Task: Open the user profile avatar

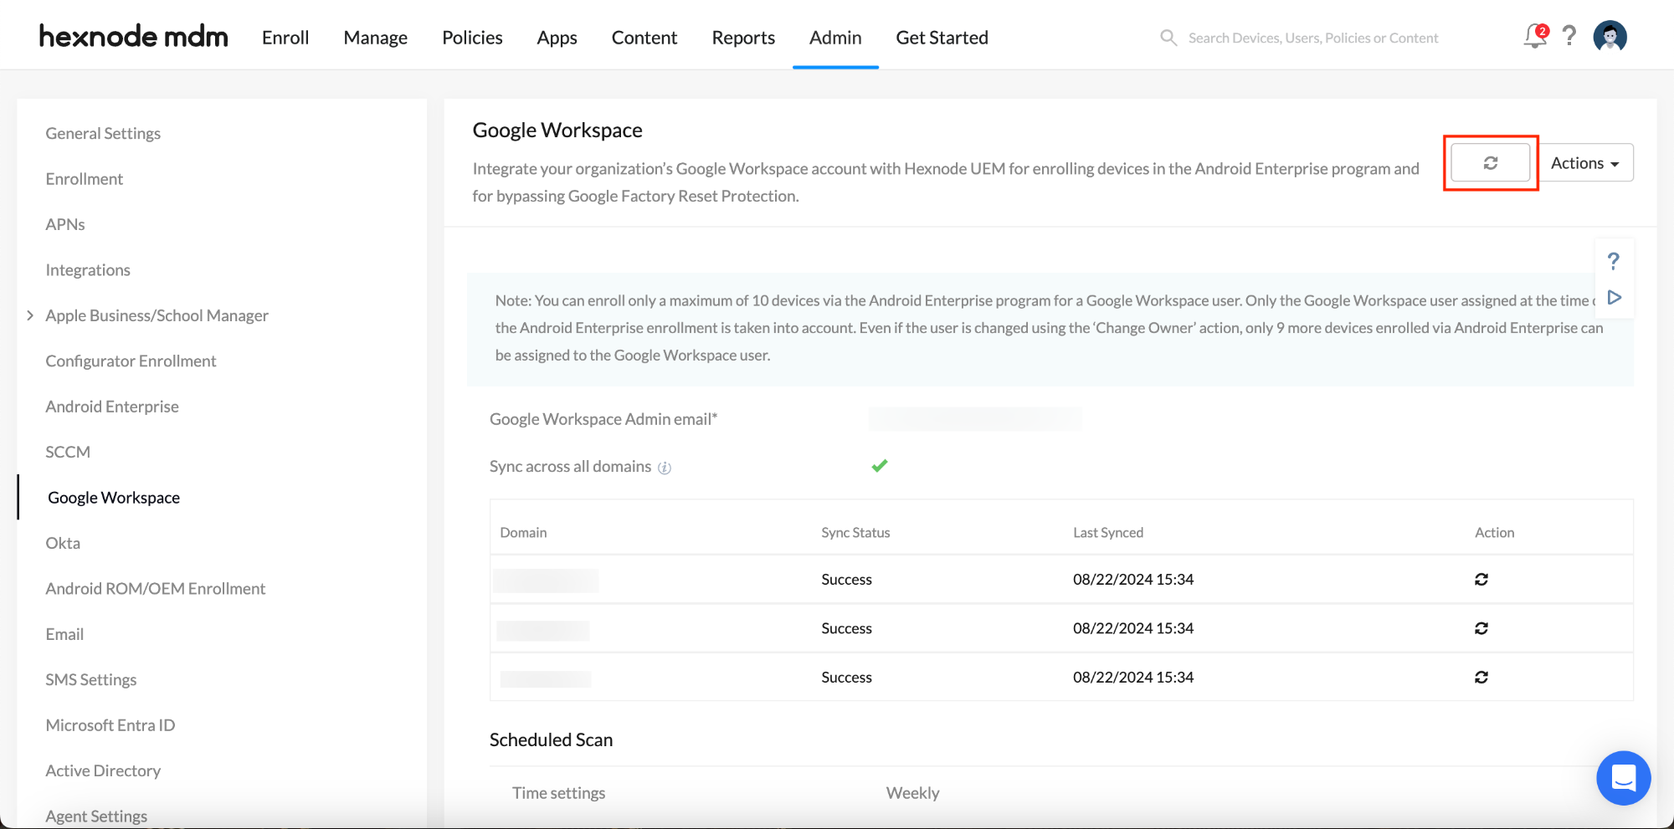Action: tap(1610, 36)
